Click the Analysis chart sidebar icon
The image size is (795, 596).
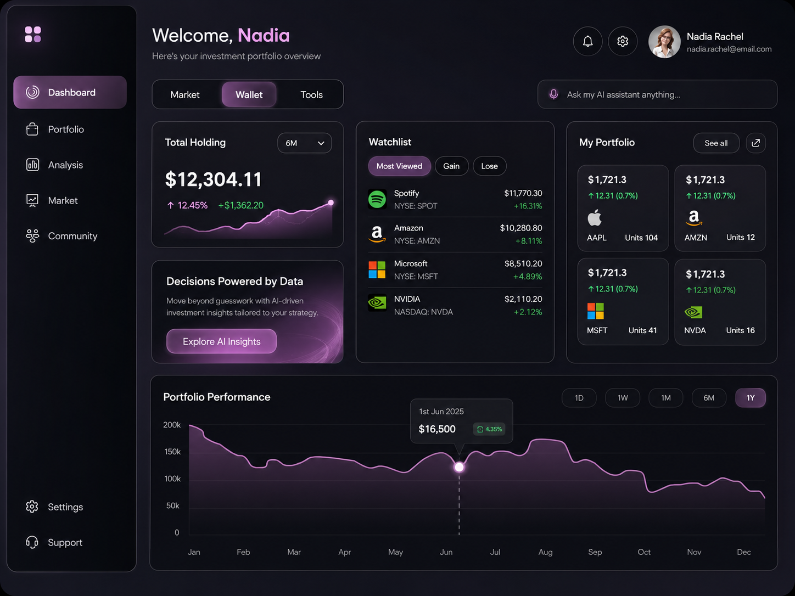(x=32, y=165)
